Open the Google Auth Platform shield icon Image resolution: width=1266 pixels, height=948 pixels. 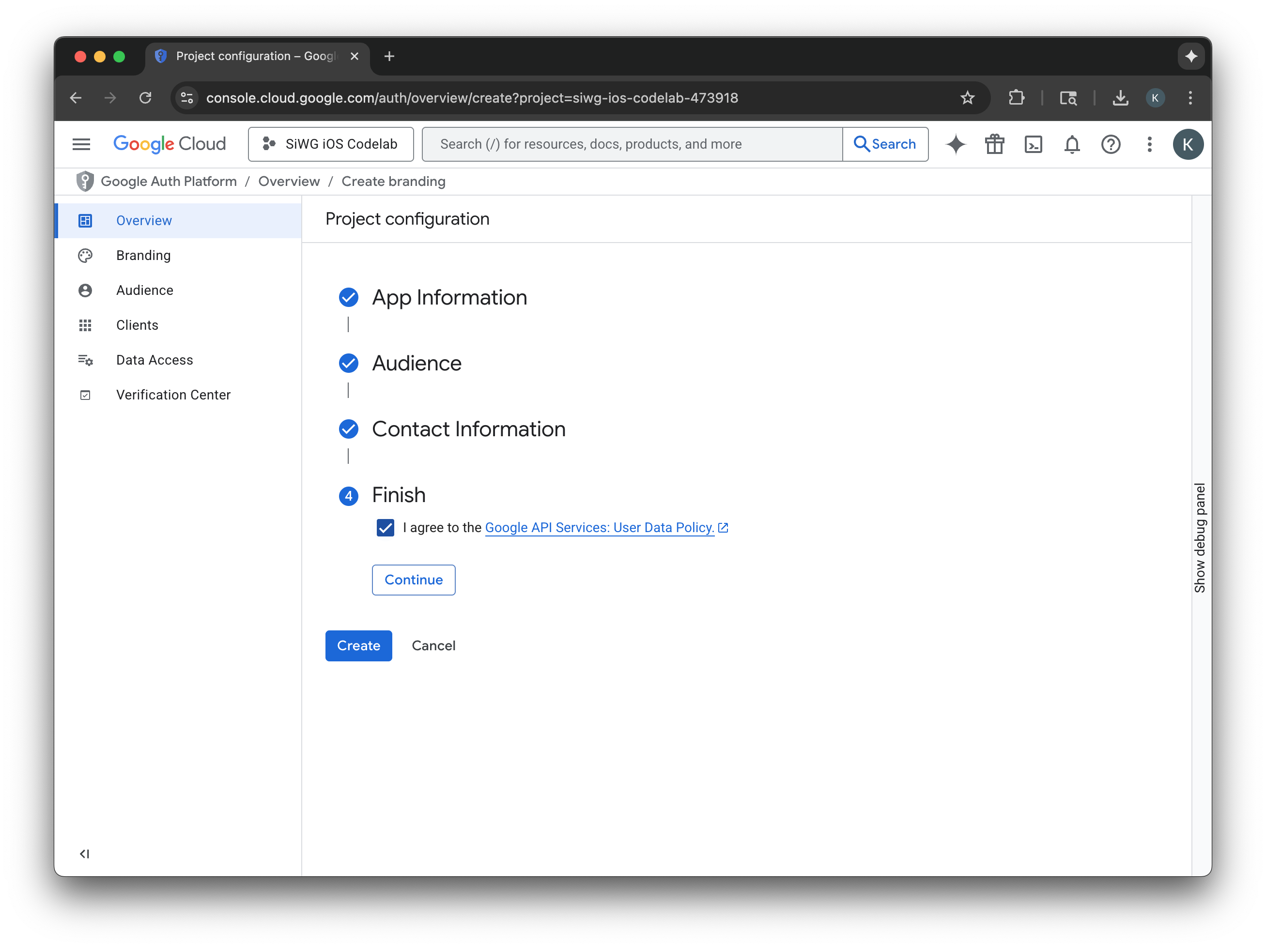[x=85, y=181]
